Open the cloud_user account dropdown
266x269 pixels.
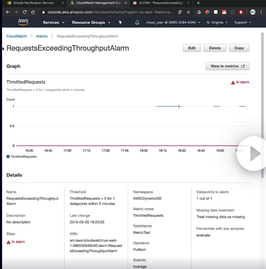coord(173,22)
